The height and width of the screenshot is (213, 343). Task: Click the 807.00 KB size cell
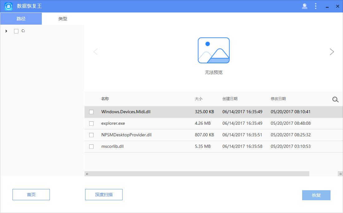[x=204, y=135]
